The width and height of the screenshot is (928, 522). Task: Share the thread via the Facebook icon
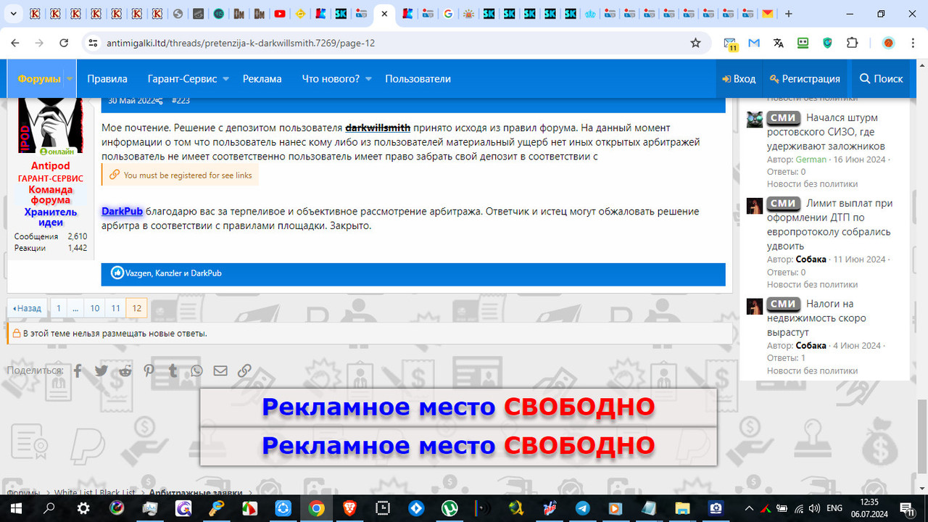point(77,370)
